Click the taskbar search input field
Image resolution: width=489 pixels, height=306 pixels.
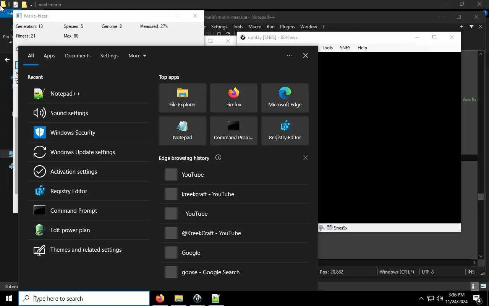84,298
